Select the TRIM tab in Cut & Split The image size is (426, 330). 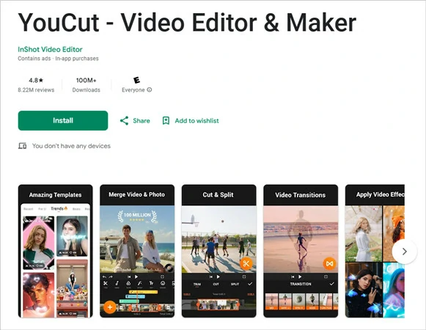(x=197, y=284)
